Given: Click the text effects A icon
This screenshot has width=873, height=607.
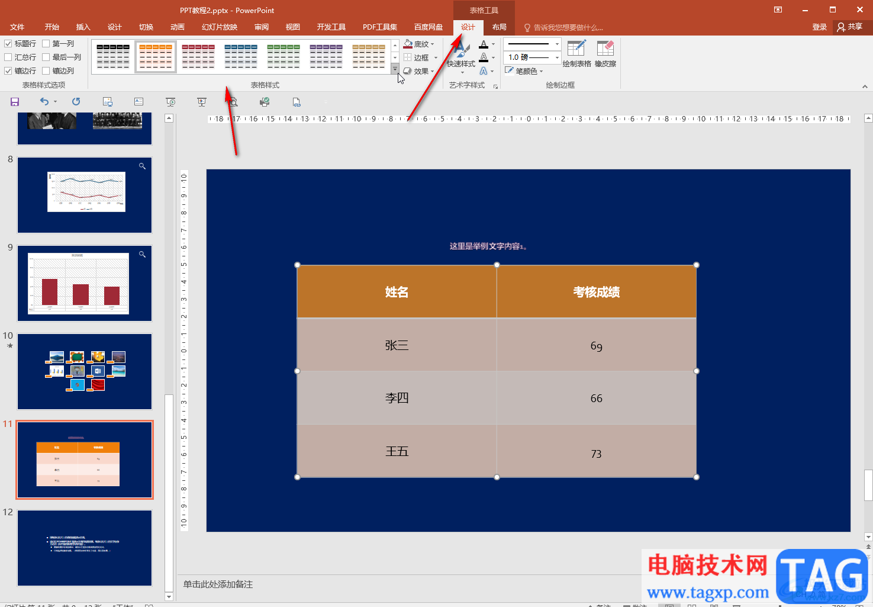Looking at the screenshot, I should [484, 71].
